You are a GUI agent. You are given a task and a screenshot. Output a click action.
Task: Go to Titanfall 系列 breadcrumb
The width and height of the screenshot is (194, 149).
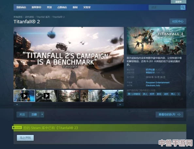(43, 17)
